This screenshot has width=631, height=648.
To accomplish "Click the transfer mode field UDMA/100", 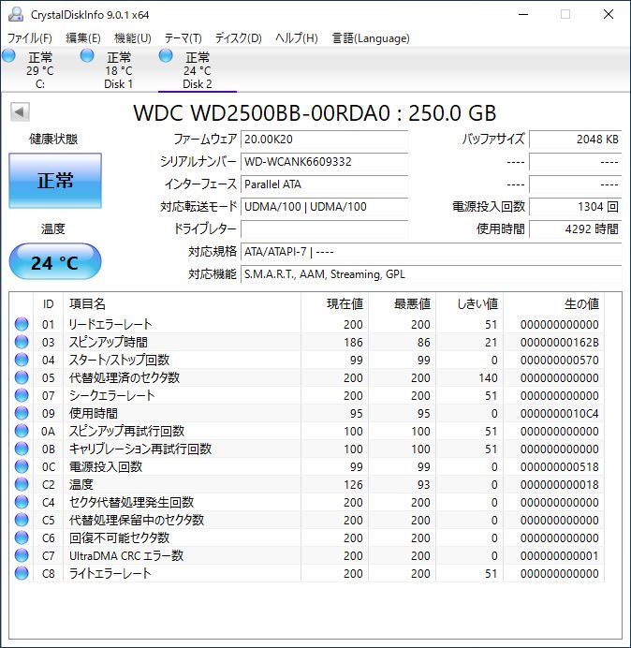I will point(324,207).
